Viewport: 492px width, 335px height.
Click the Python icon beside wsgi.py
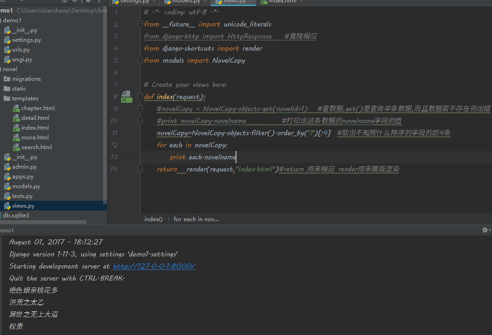[x=7, y=59]
